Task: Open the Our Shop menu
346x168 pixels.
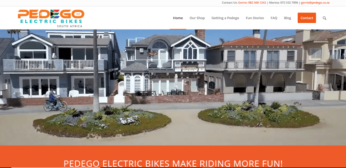Action: coord(197,18)
